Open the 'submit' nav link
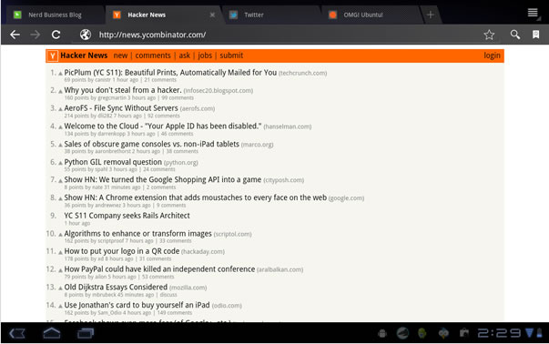This screenshot has width=549, height=344. point(231,56)
